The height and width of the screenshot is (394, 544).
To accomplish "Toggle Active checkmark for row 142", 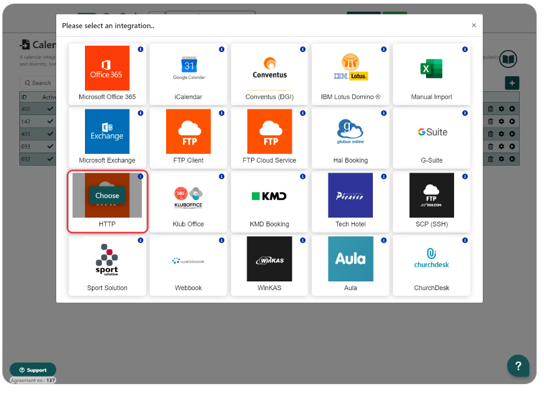I will tap(51, 121).
